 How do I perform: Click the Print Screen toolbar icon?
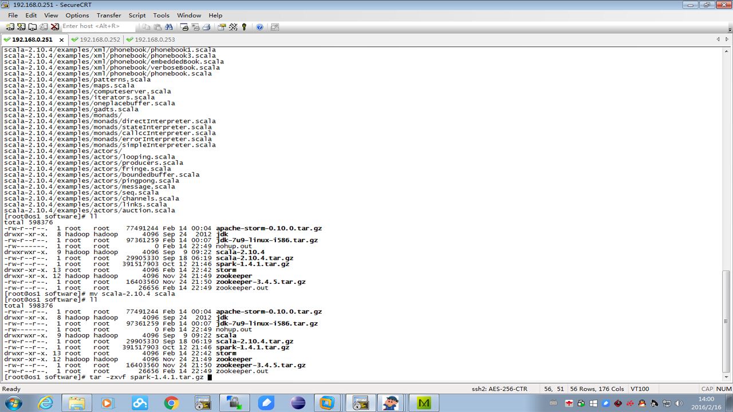[184, 26]
